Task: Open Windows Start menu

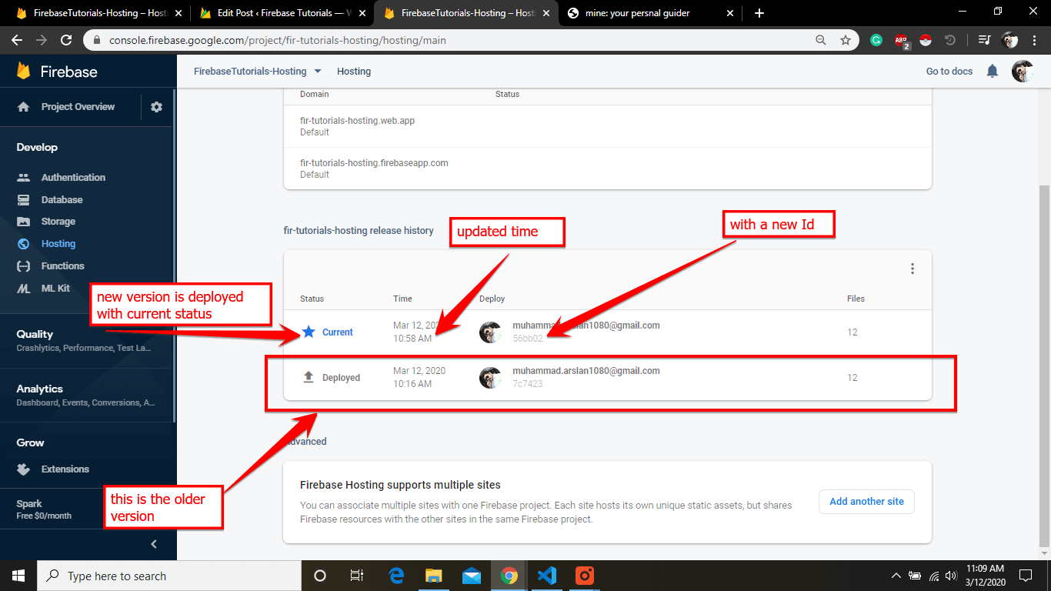Action: pyautogui.click(x=18, y=576)
